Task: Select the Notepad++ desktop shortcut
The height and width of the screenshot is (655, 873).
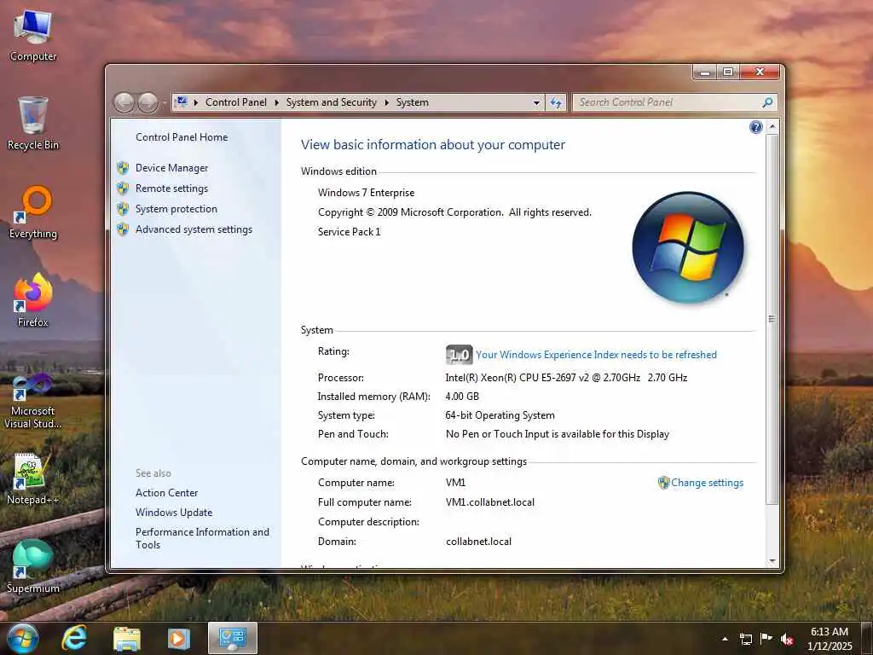Action: pos(33,479)
